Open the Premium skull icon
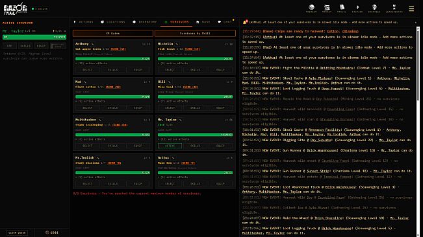The image size is (423, 237). 311,8
